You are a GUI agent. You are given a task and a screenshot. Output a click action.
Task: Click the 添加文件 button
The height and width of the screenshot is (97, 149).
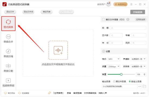tap(10, 12)
